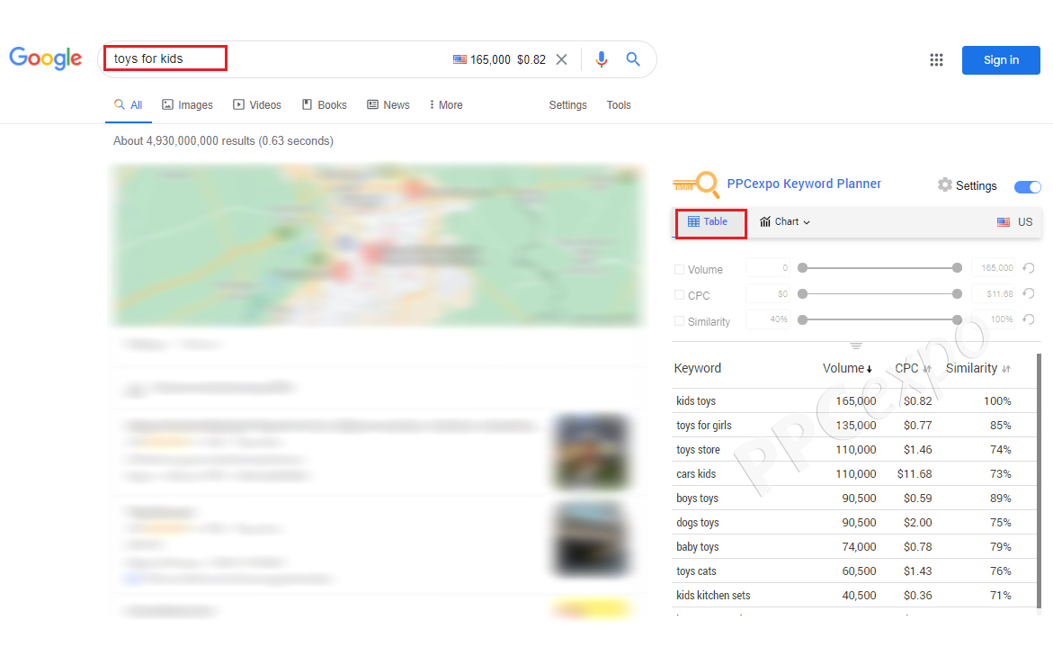Clear the search box with X icon
1053x656 pixels.
click(561, 59)
